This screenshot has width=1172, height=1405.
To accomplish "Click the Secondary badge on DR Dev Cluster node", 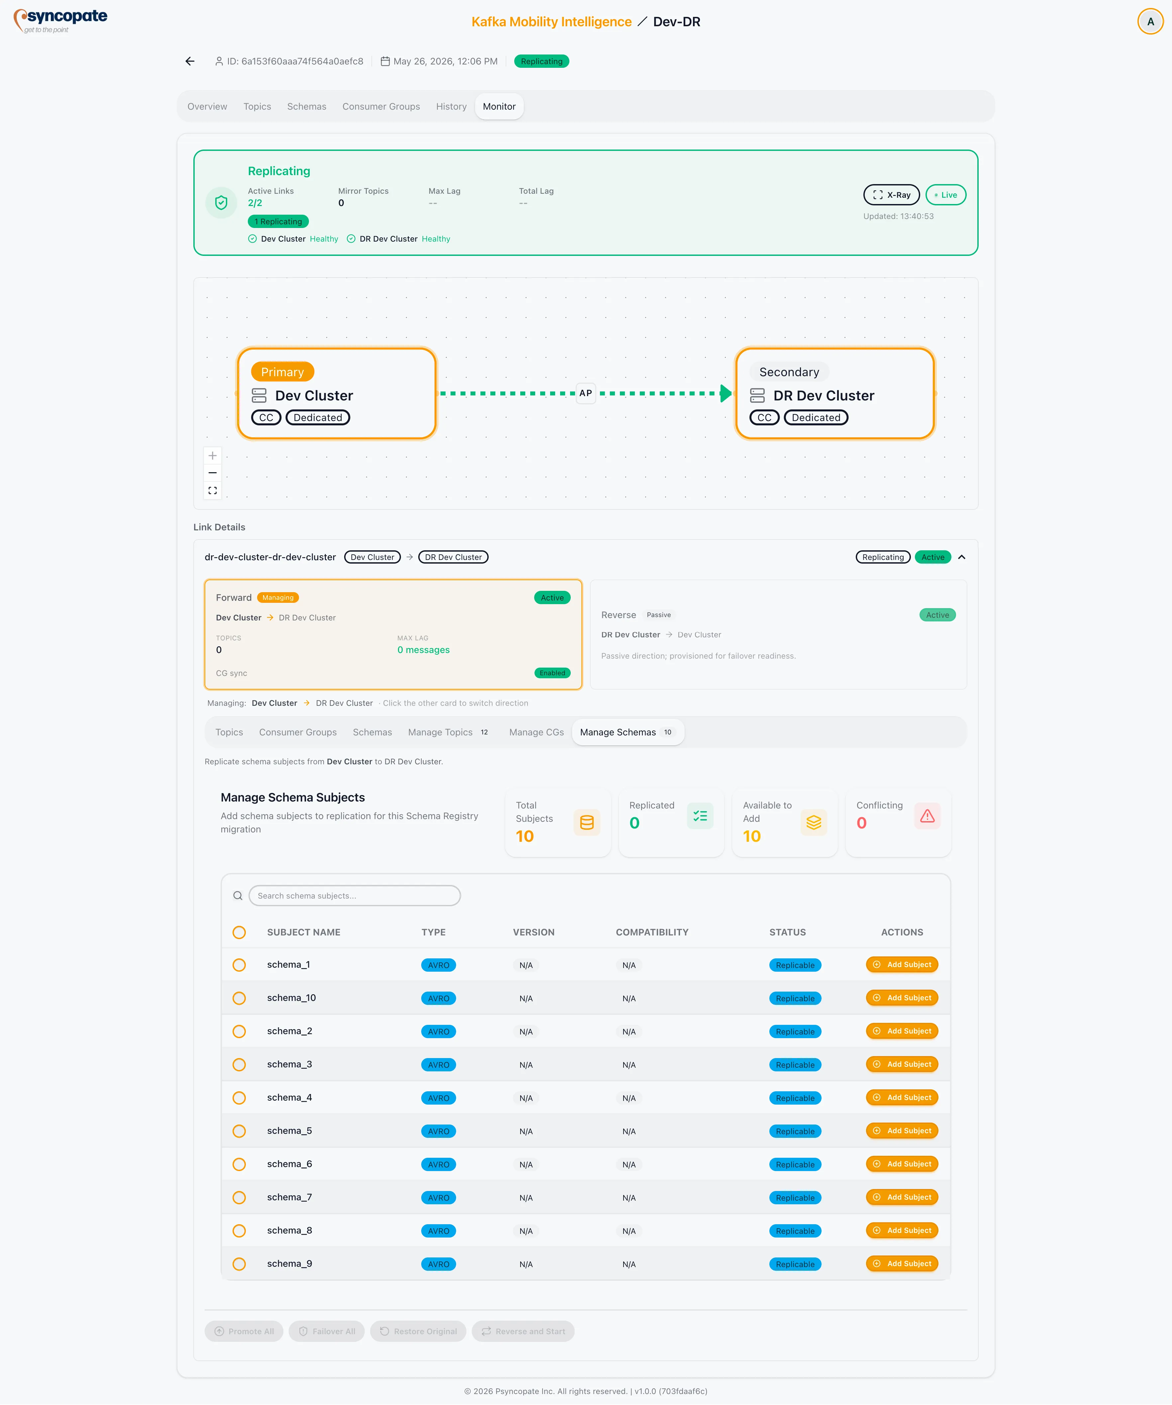I will coord(789,372).
